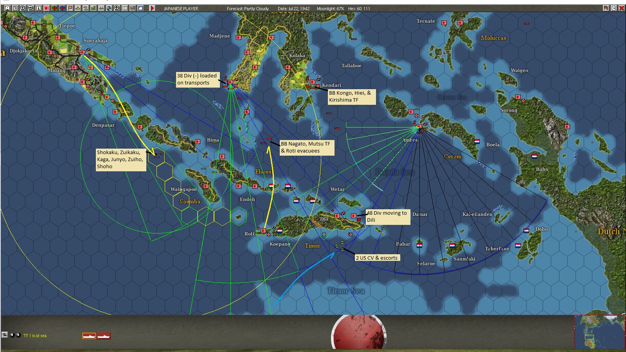Select the Japanese base icon at Ternate

pos(444,23)
